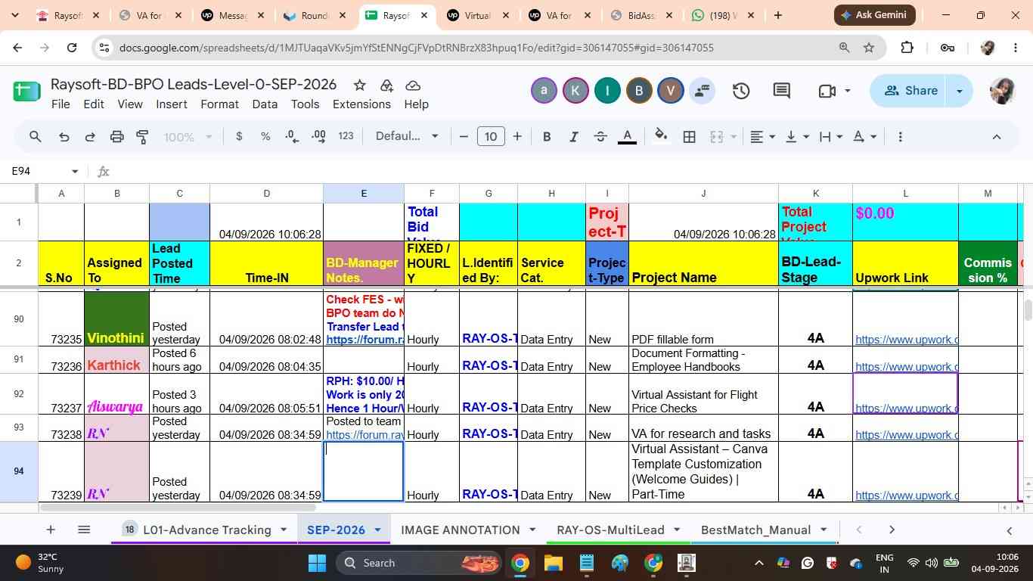Open version history clock icon

741,91
